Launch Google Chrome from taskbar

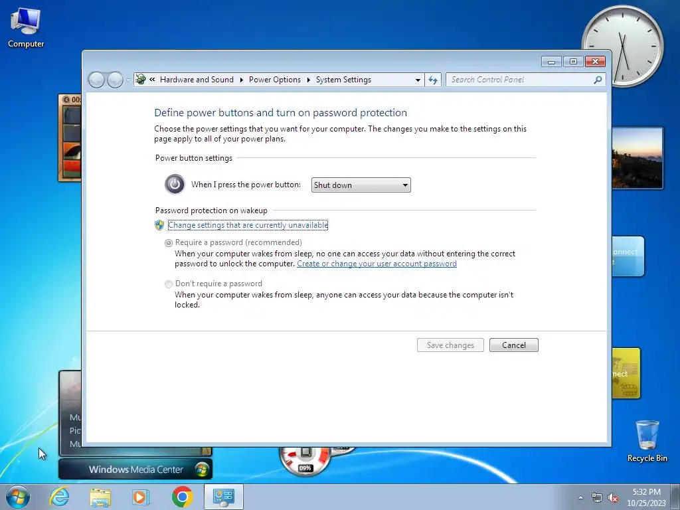tap(182, 497)
